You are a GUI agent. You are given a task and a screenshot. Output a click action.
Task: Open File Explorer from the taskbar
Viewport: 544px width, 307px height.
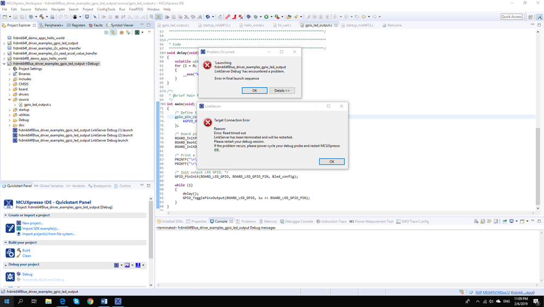coord(48,301)
